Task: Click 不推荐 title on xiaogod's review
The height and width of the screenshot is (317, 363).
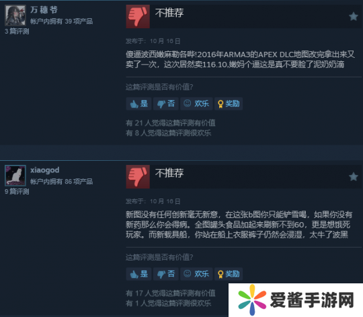Action: coord(169,173)
